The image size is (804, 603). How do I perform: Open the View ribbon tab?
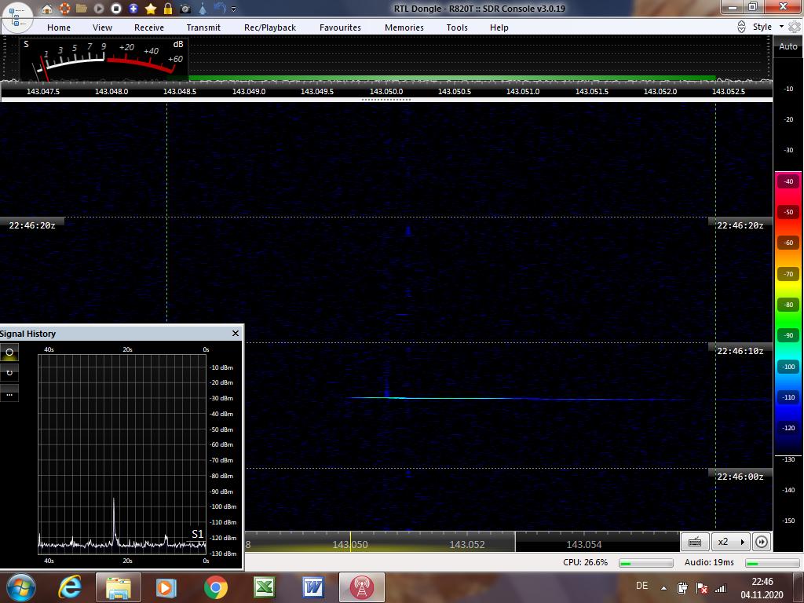click(x=102, y=27)
